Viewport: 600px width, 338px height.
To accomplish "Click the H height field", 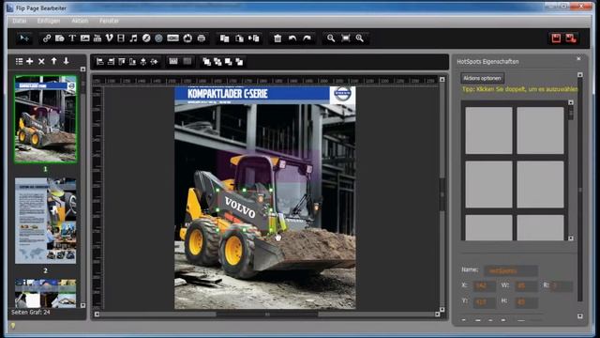I will (x=526, y=302).
